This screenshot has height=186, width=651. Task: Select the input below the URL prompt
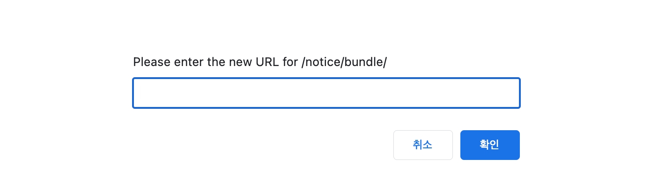(x=326, y=93)
